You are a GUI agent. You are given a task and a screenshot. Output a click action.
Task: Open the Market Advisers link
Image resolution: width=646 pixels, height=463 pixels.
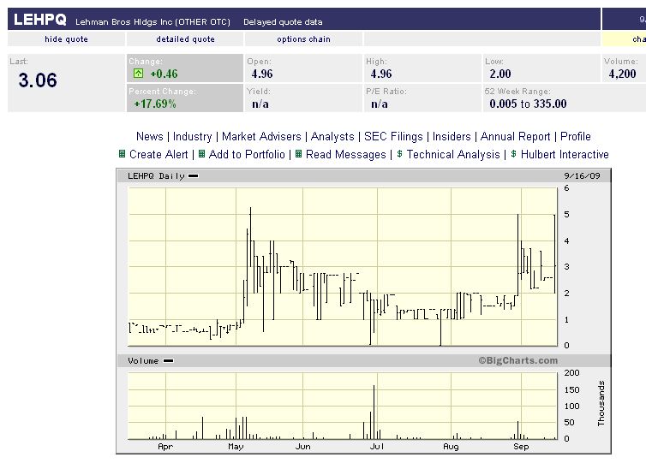261,136
